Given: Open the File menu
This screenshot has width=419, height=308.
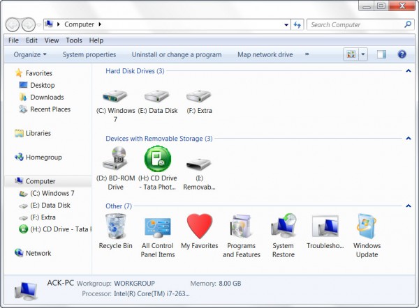Looking at the screenshot, I should pyautogui.click(x=13, y=40).
